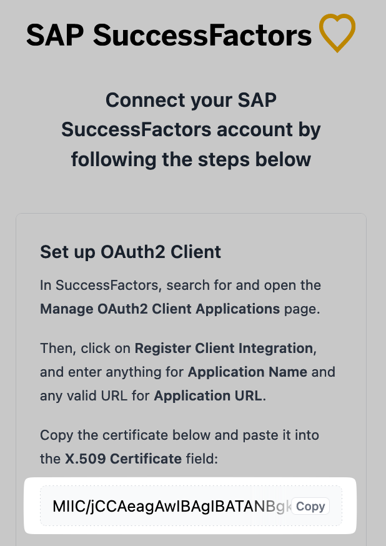The image size is (386, 546).
Task: Click the bold 'Application Name' text
Action: tap(247, 372)
